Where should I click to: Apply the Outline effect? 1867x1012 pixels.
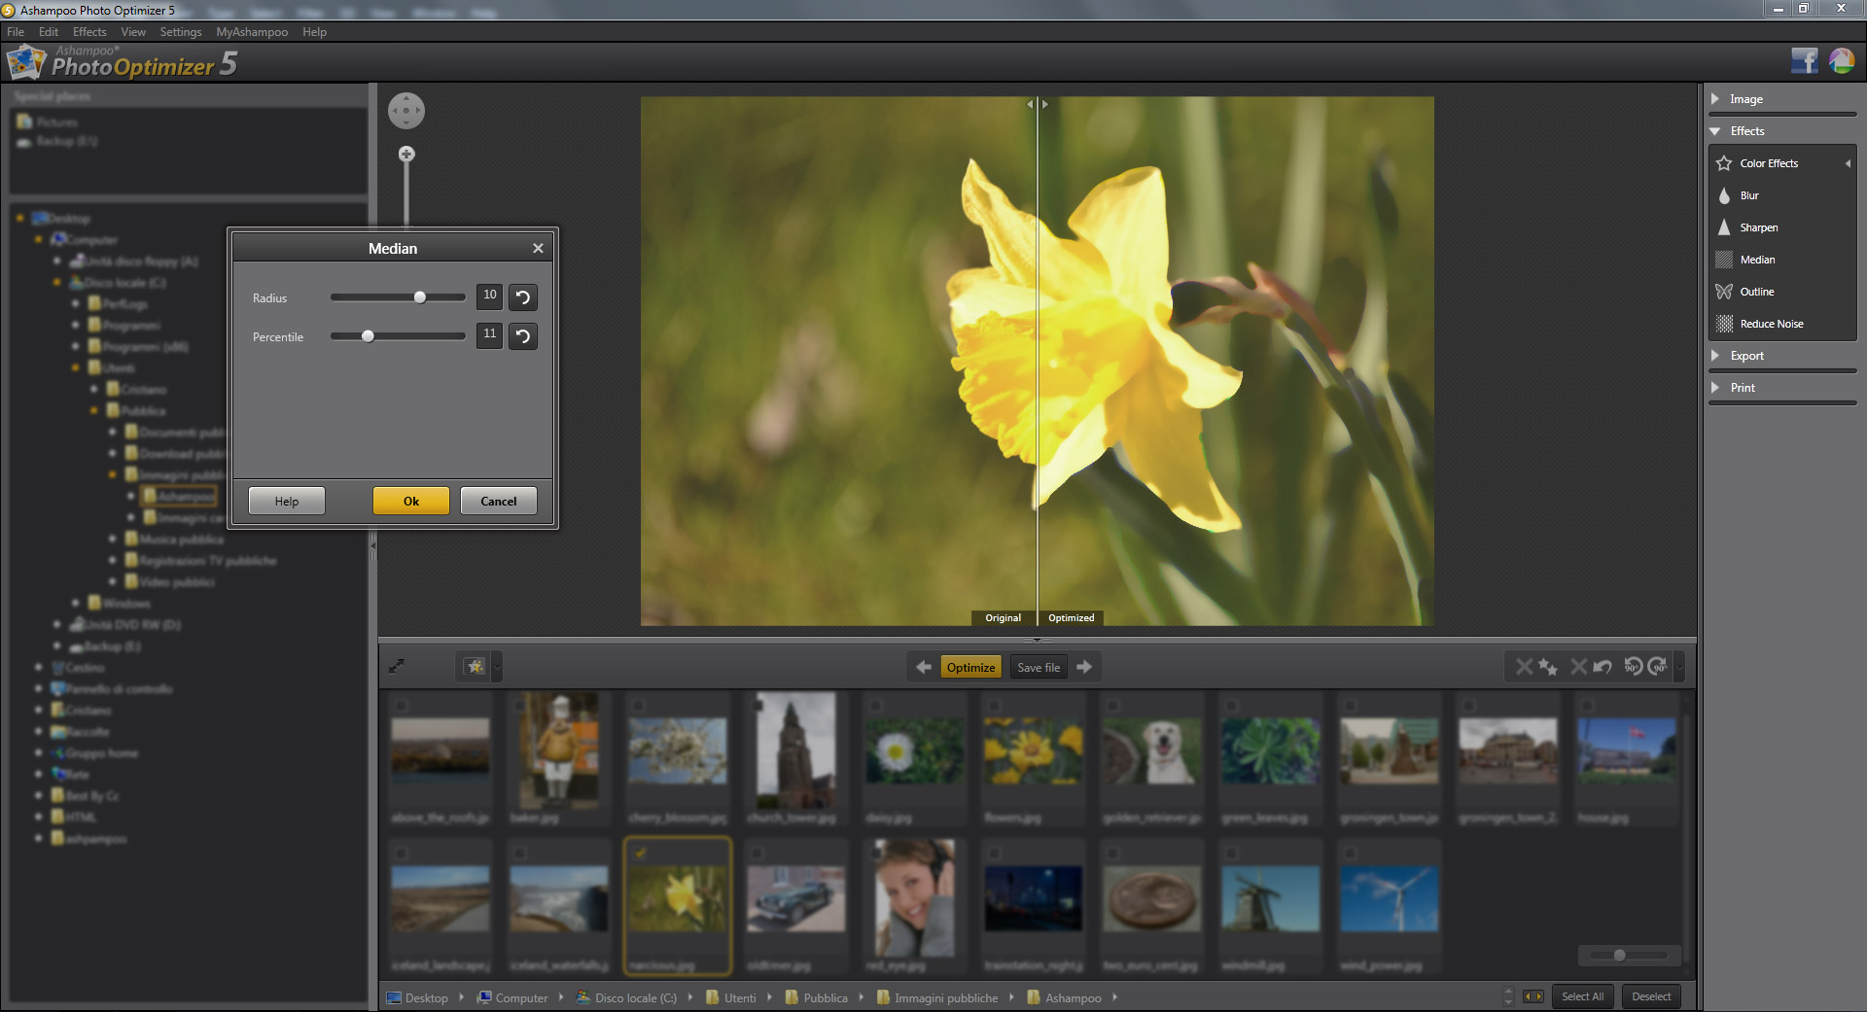coord(1756,292)
